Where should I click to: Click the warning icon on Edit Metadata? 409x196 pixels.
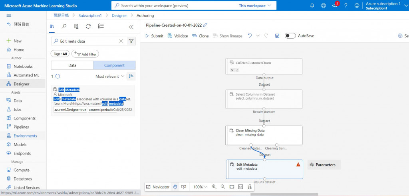click(x=298, y=165)
